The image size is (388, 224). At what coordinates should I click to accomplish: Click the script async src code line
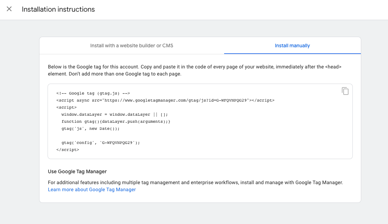pos(165,100)
